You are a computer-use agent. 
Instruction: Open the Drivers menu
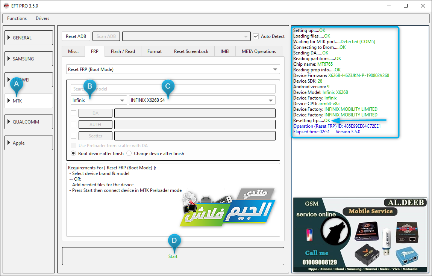pyautogui.click(x=42, y=18)
